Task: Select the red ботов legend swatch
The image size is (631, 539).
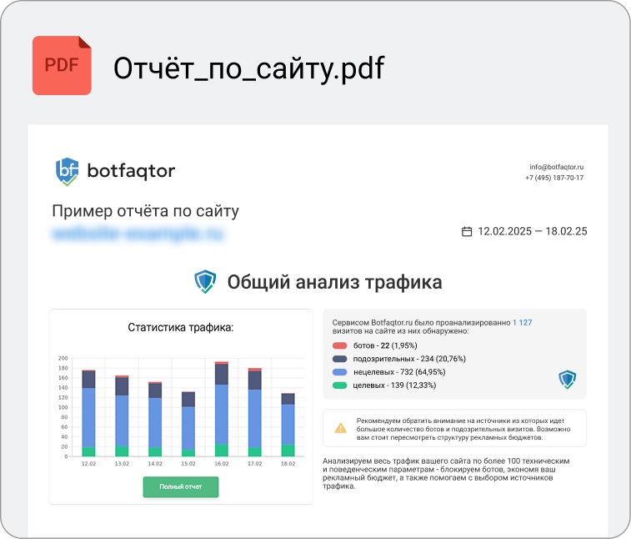Action: click(339, 345)
